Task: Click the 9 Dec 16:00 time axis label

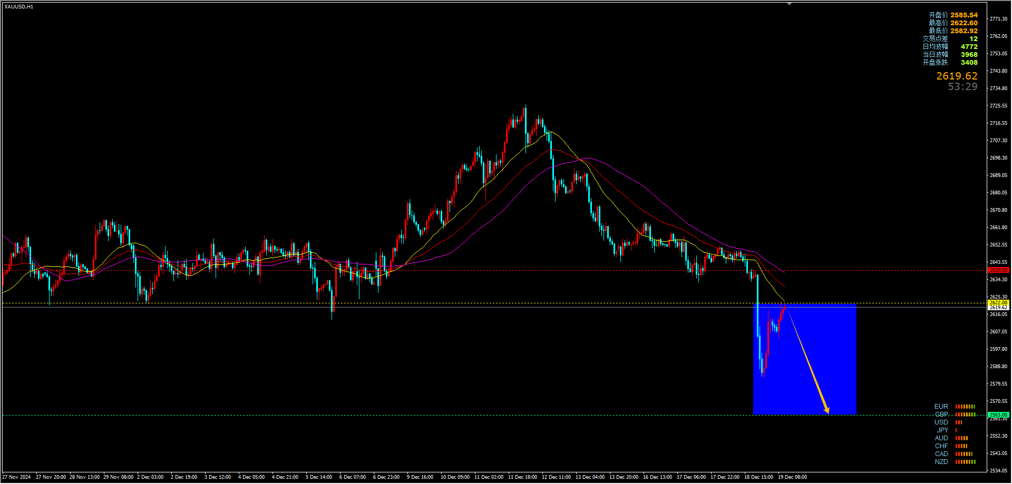Action: click(x=420, y=477)
